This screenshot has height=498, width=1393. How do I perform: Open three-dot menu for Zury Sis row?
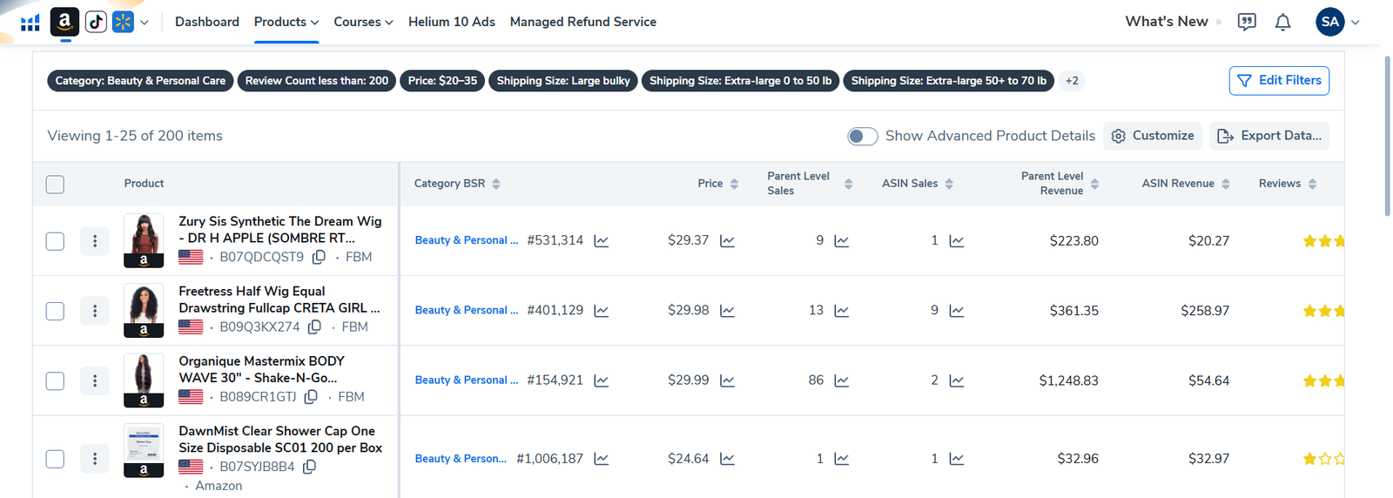95,241
